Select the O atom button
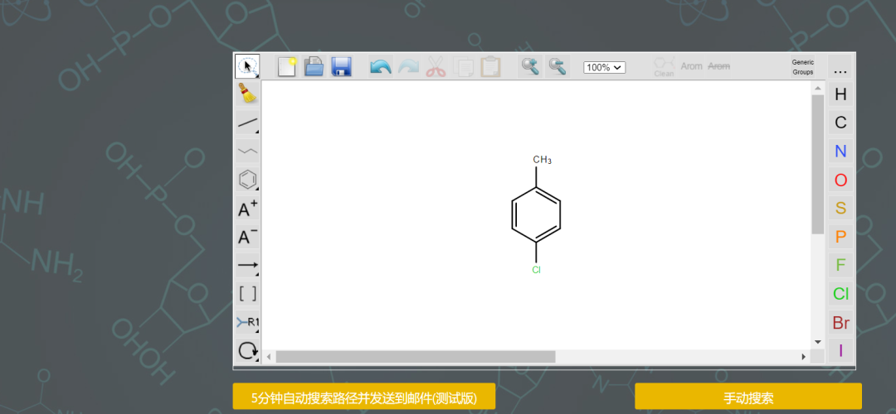This screenshot has width=896, height=414. click(x=840, y=181)
